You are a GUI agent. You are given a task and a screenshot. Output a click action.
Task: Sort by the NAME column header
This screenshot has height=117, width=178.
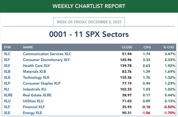tap(28, 47)
